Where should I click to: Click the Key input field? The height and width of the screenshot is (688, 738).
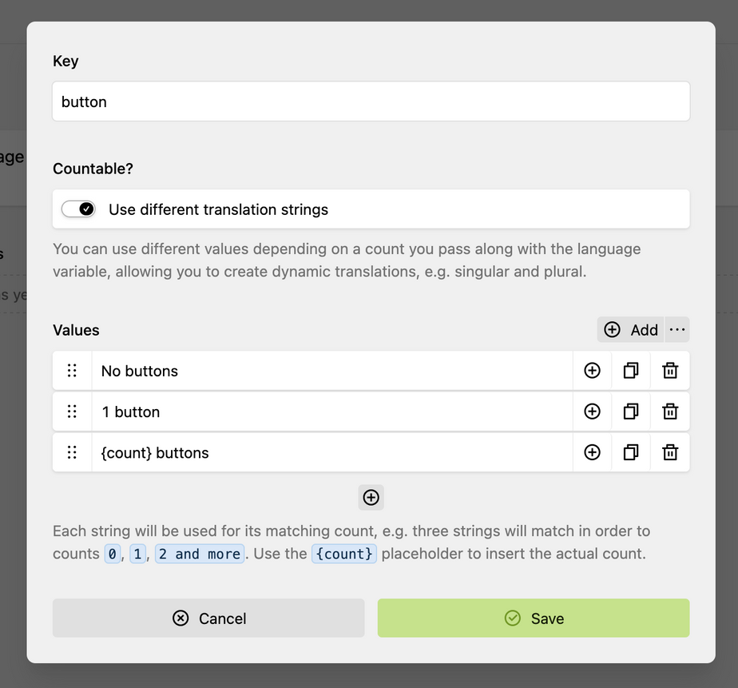click(x=371, y=101)
